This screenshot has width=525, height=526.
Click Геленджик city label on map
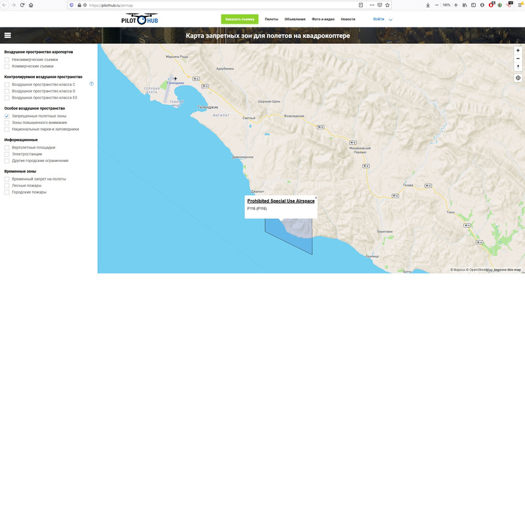(208, 107)
